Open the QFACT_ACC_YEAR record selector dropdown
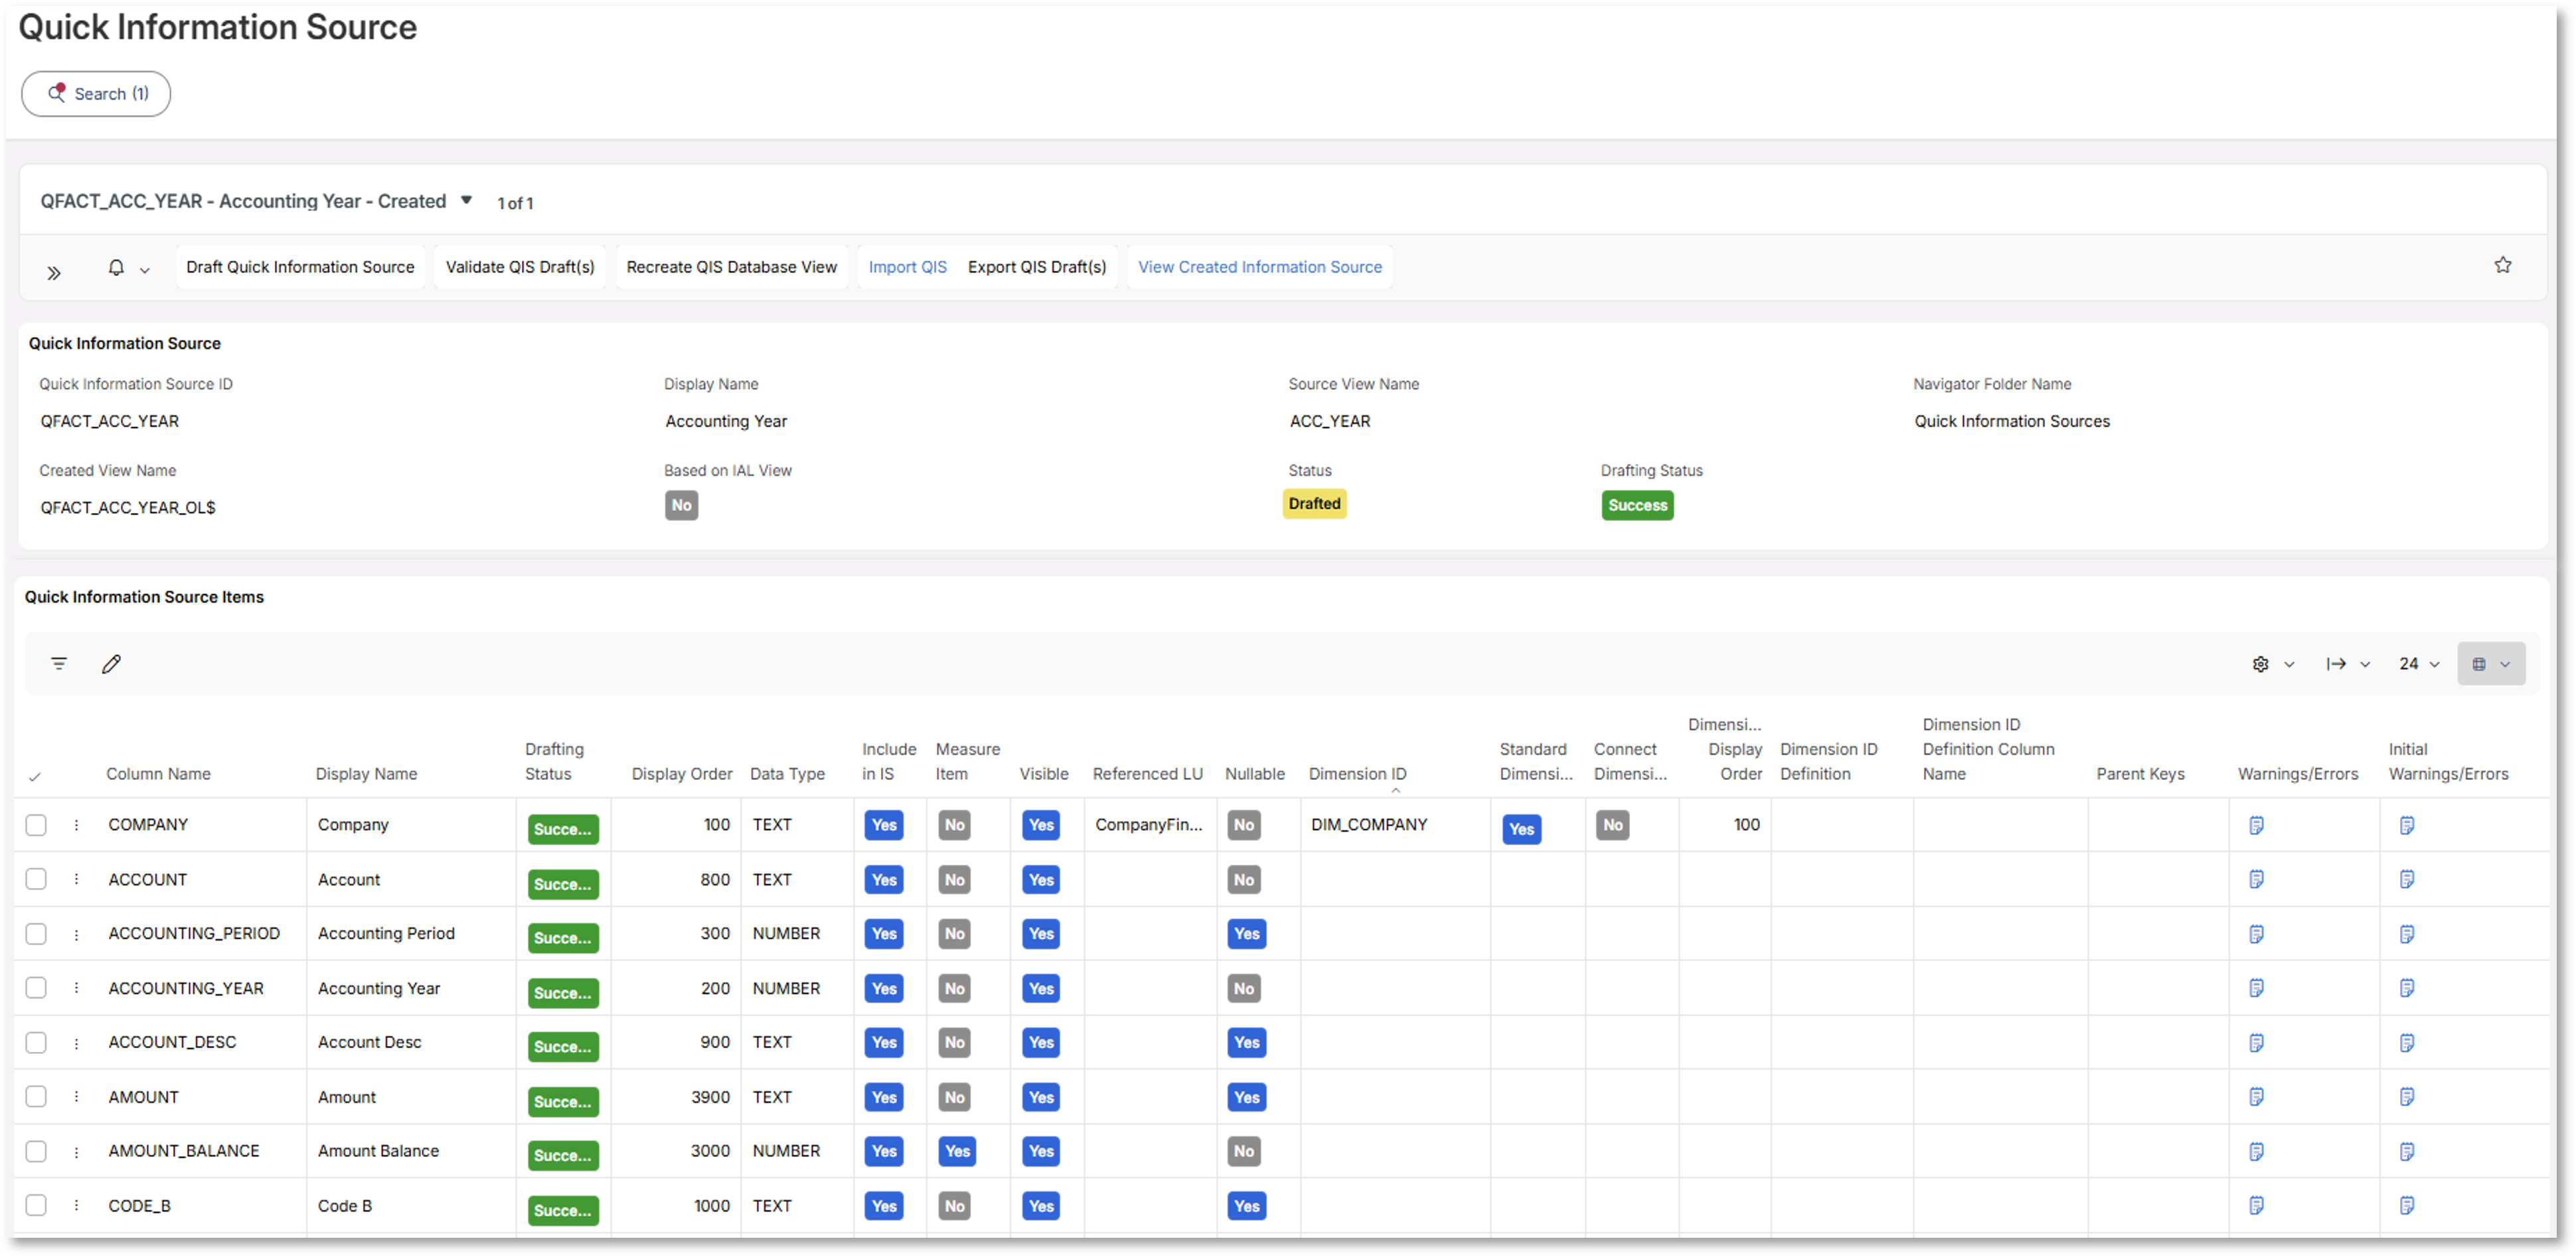 [466, 200]
